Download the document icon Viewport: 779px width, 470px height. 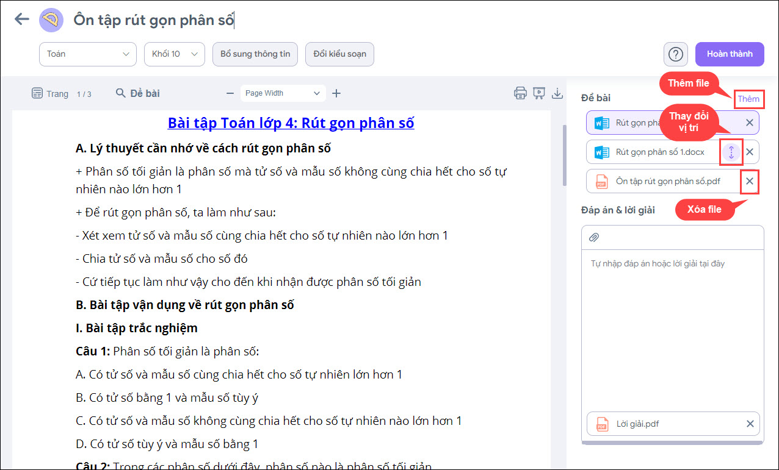[557, 93]
